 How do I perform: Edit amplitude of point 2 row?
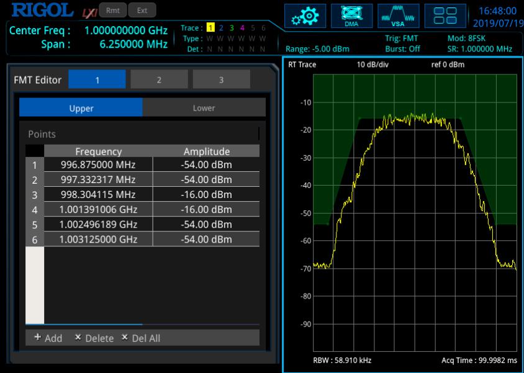(x=206, y=179)
